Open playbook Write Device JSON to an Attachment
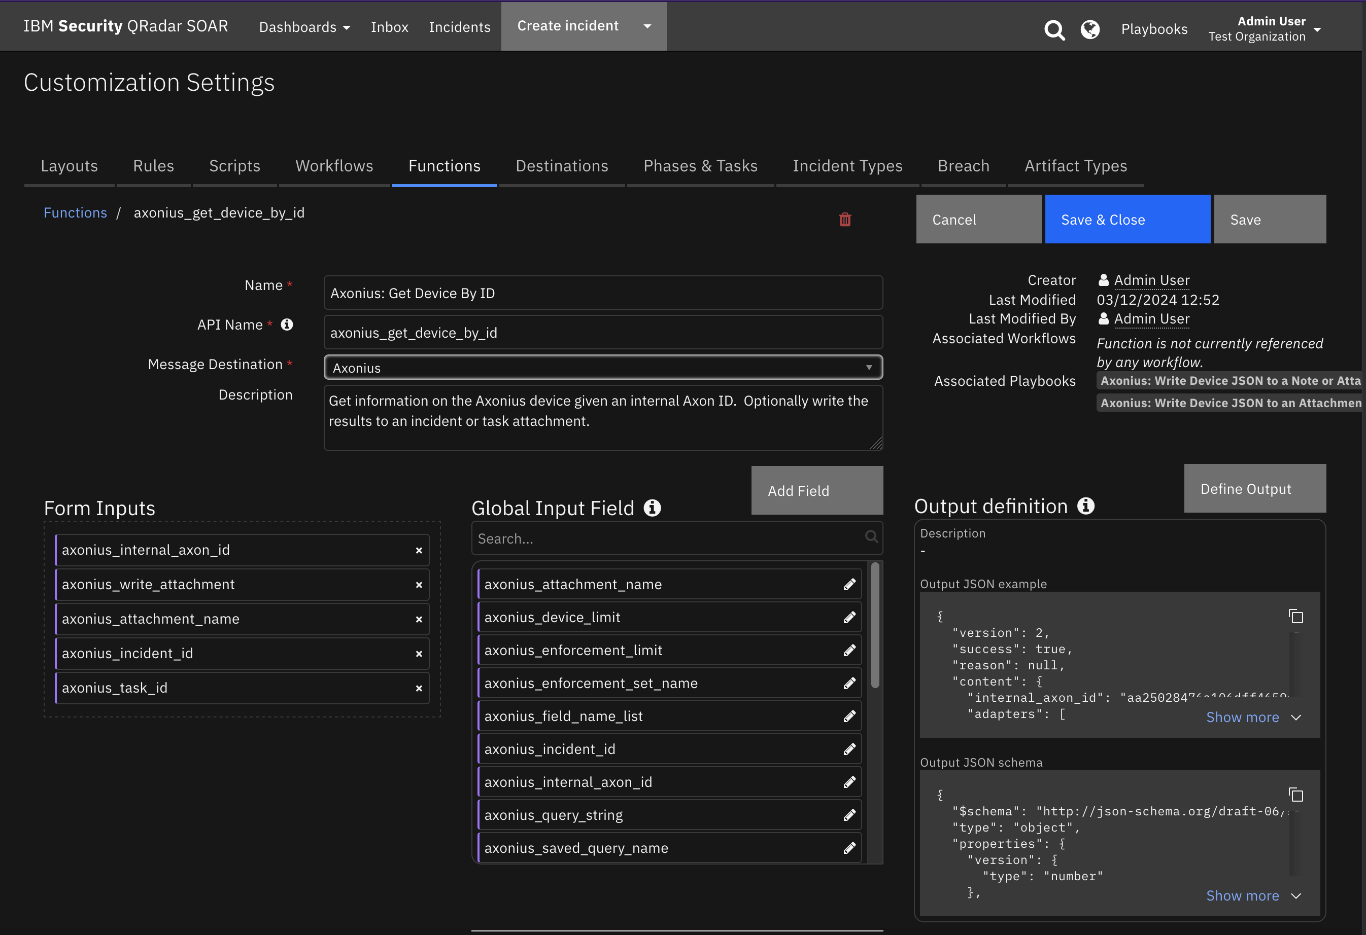Image resolution: width=1366 pixels, height=935 pixels. (1230, 403)
